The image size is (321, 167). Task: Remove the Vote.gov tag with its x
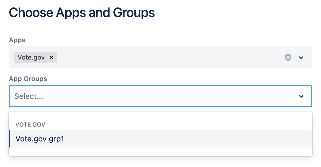(51, 57)
